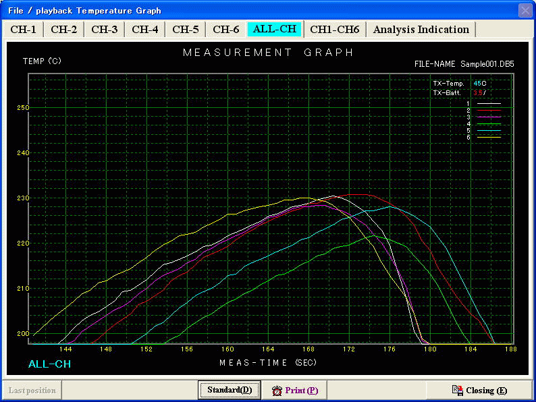
Task: Click the 230 temperature axis value
Action: pyautogui.click(x=23, y=198)
